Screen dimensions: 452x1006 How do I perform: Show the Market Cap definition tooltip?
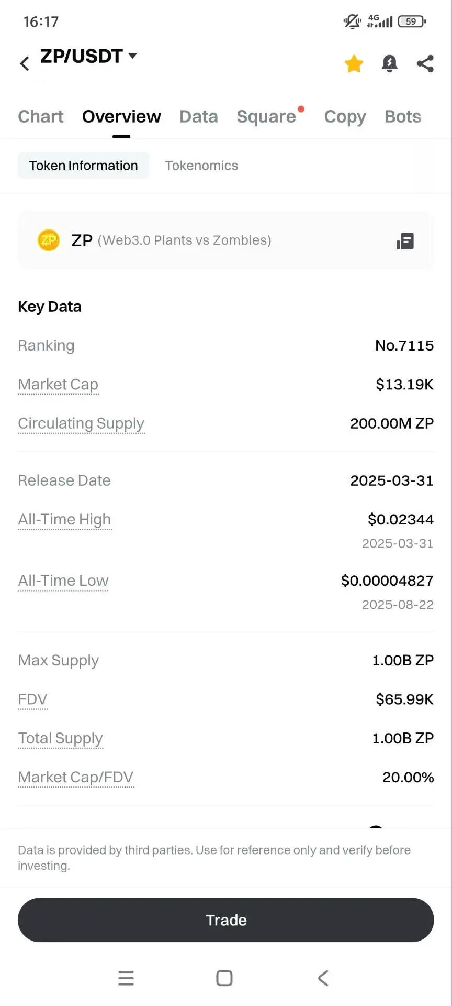click(58, 385)
